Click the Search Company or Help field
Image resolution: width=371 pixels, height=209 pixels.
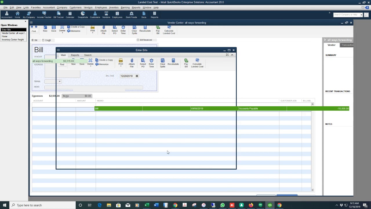coord(346,15)
